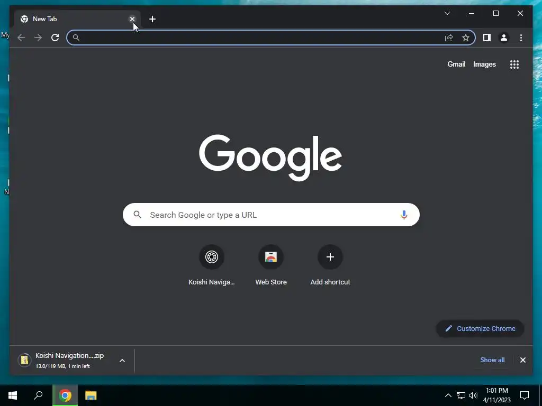Screen dimensions: 542x406
Task: Open the Windows Start menu
Action: pyautogui.click(x=13, y=395)
